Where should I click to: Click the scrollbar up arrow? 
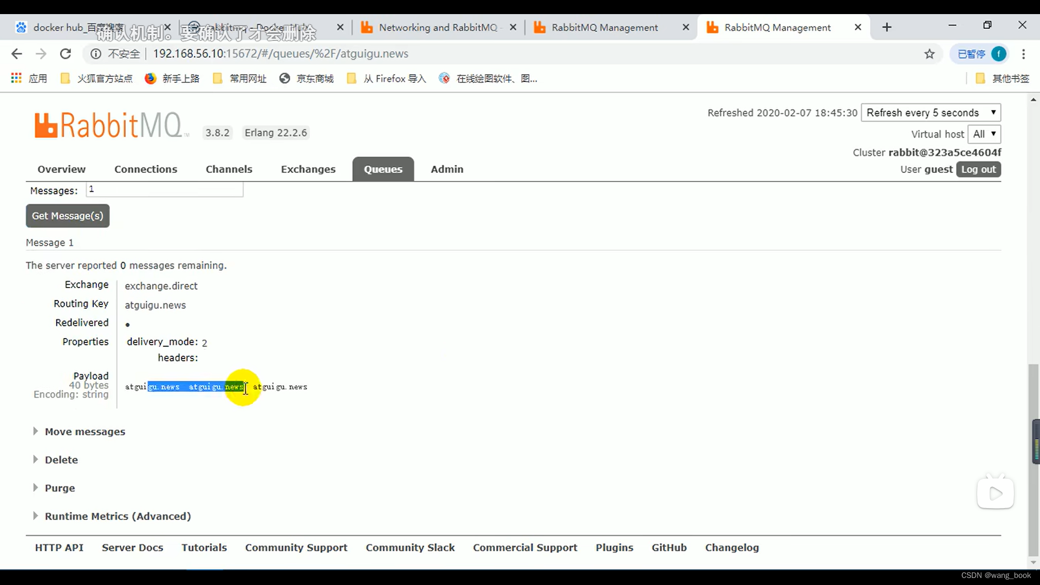click(x=1033, y=100)
